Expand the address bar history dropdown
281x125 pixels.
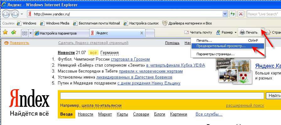click(x=225, y=14)
